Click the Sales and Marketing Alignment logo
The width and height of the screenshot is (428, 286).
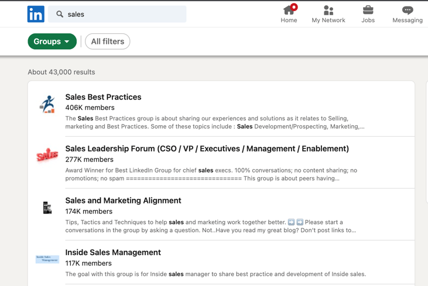(x=47, y=208)
